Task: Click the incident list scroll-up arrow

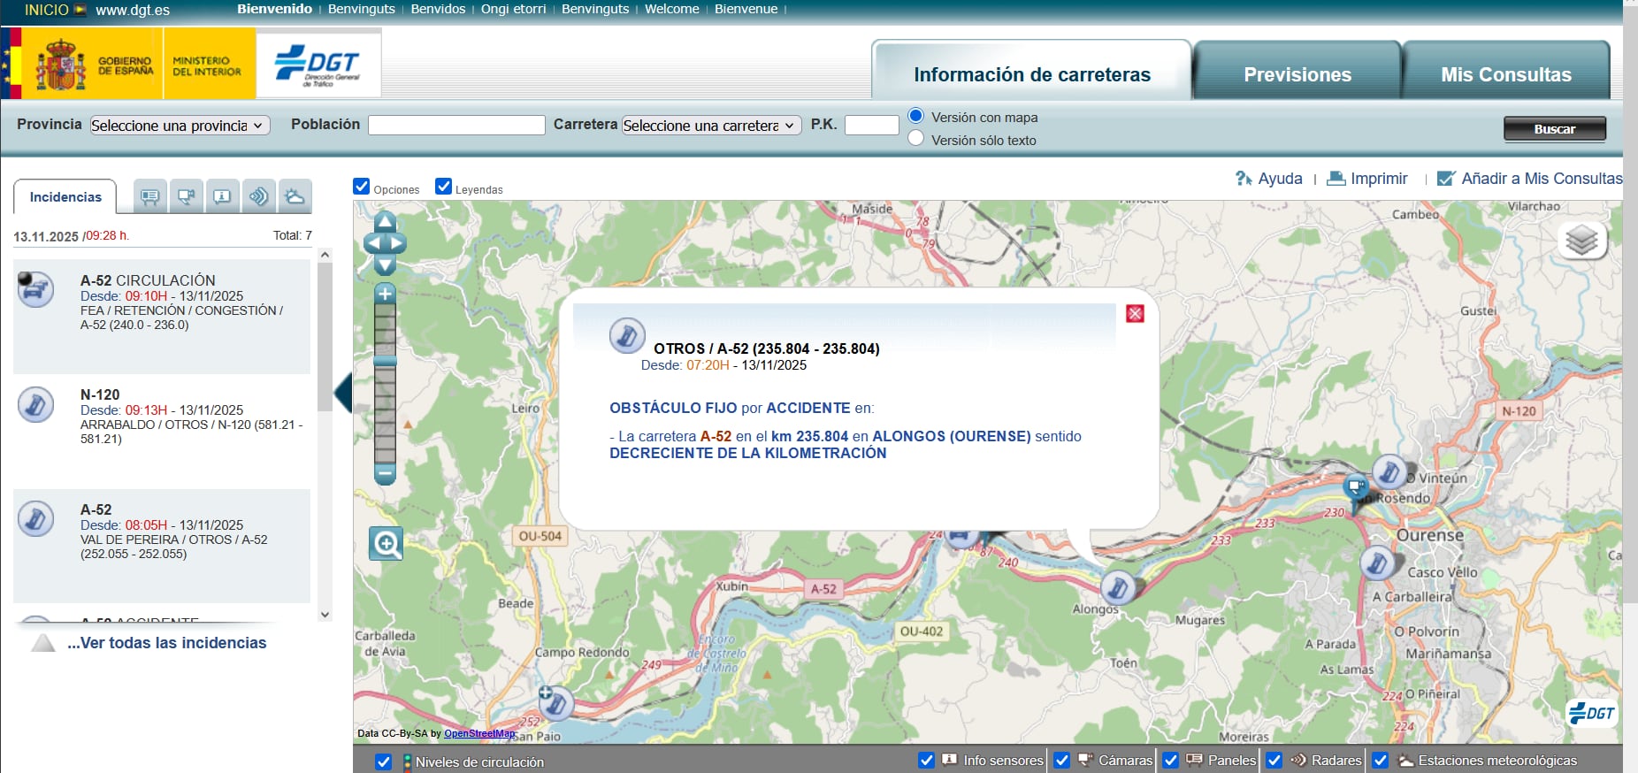Action: (325, 255)
